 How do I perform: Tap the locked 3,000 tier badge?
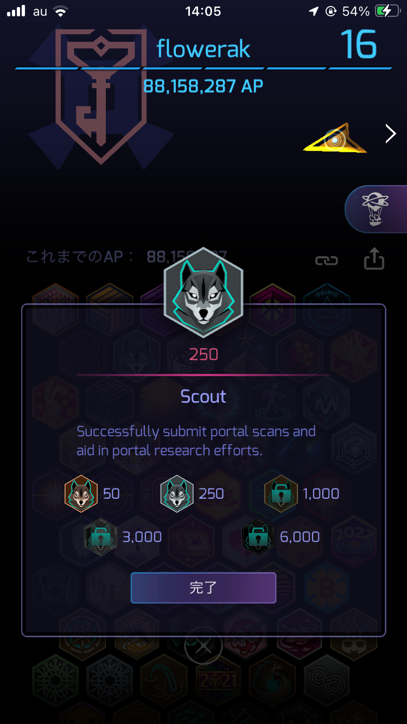(x=100, y=537)
